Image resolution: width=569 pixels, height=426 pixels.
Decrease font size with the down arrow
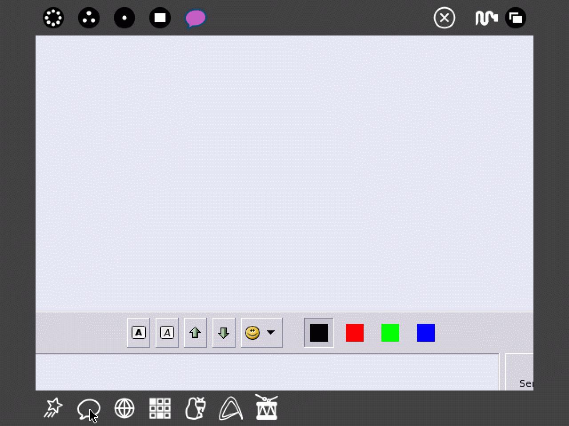224,333
